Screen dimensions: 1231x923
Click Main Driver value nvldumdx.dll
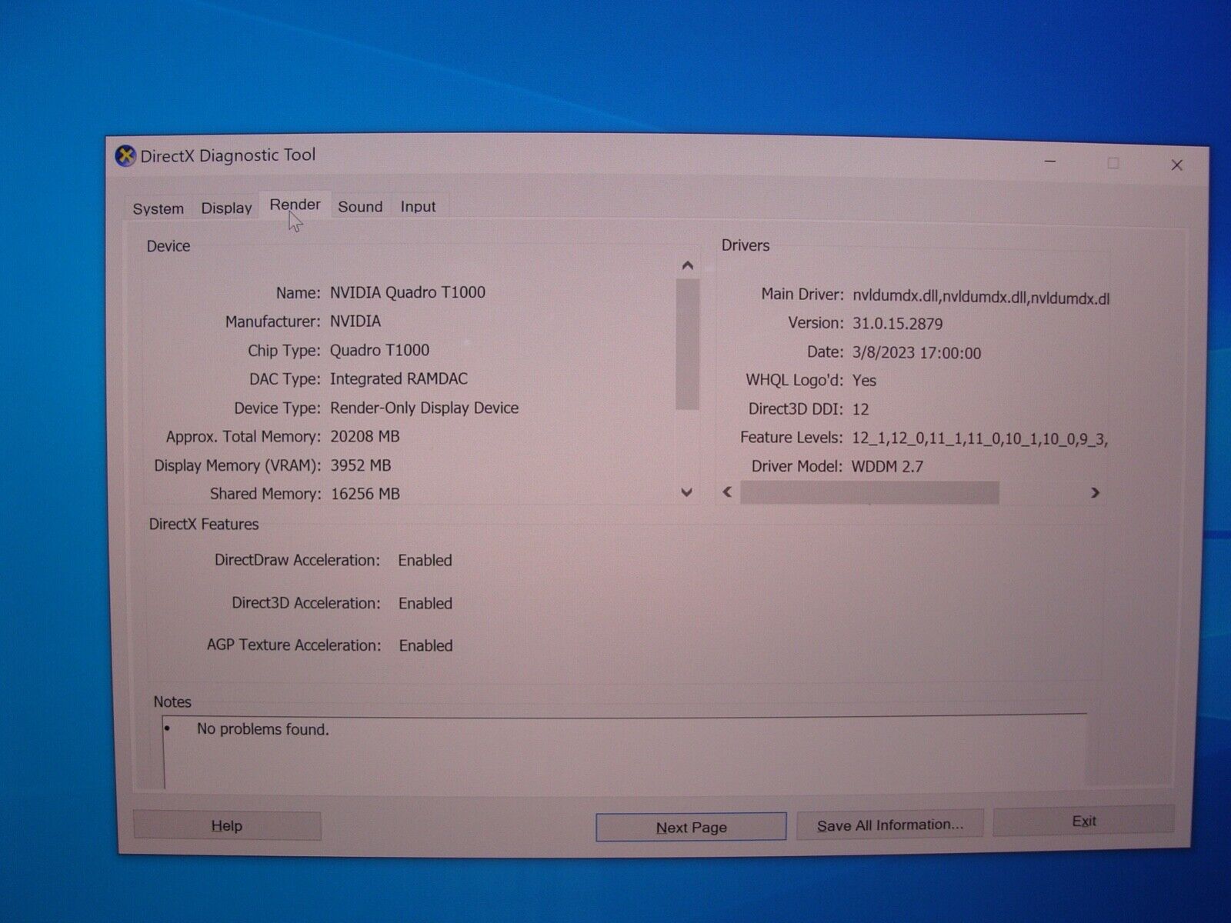tap(981, 298)
